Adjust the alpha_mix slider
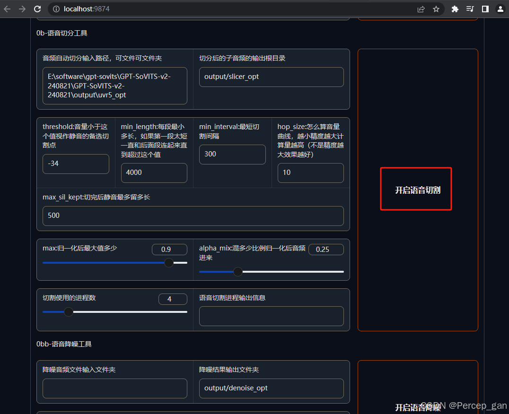 (x=272, y=272)
